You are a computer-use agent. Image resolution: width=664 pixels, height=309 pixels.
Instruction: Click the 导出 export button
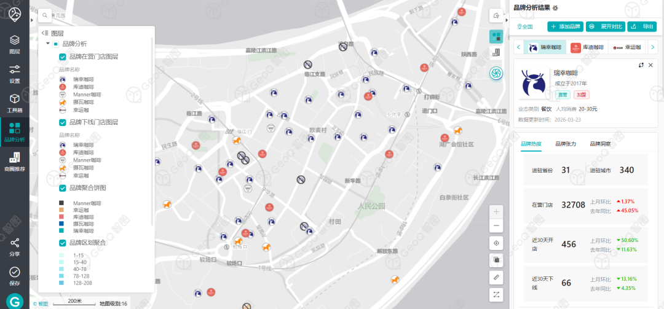(642, 26)
